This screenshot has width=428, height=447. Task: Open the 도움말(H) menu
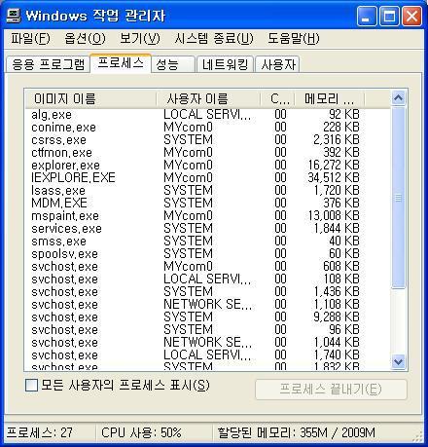click(293, 38)
